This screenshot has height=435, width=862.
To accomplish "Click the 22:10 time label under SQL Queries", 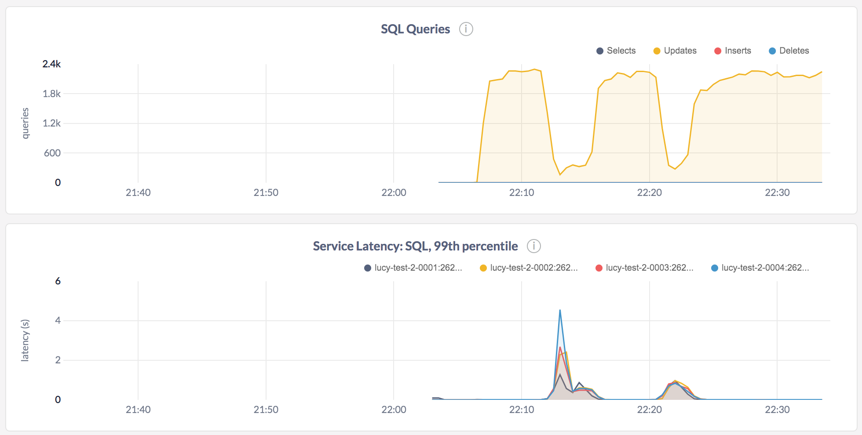I will (522, 192).
